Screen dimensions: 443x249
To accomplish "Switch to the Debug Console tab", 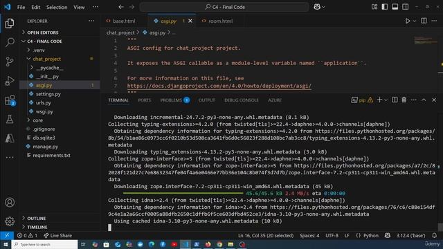I will (242, 100).
